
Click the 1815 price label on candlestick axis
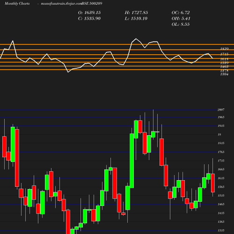(x=221, y=143)
